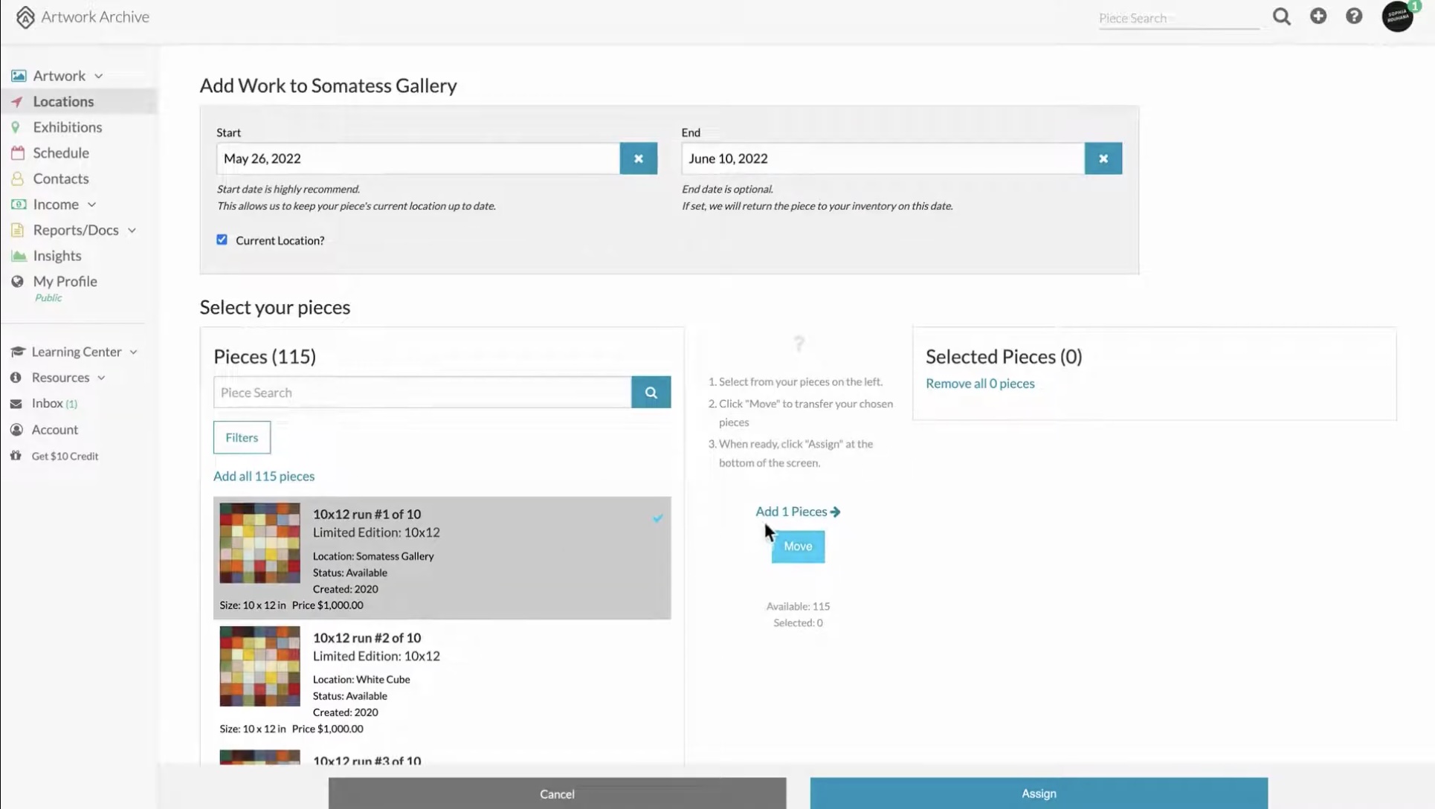
Task: Click the My Profile globe icon
Action: (17, 282)
